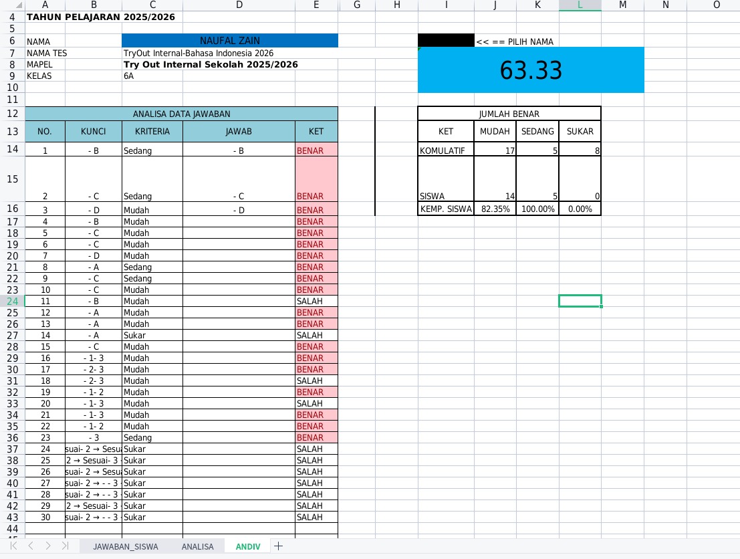Click the << == PILIH NAMA text

coord(515,41)
